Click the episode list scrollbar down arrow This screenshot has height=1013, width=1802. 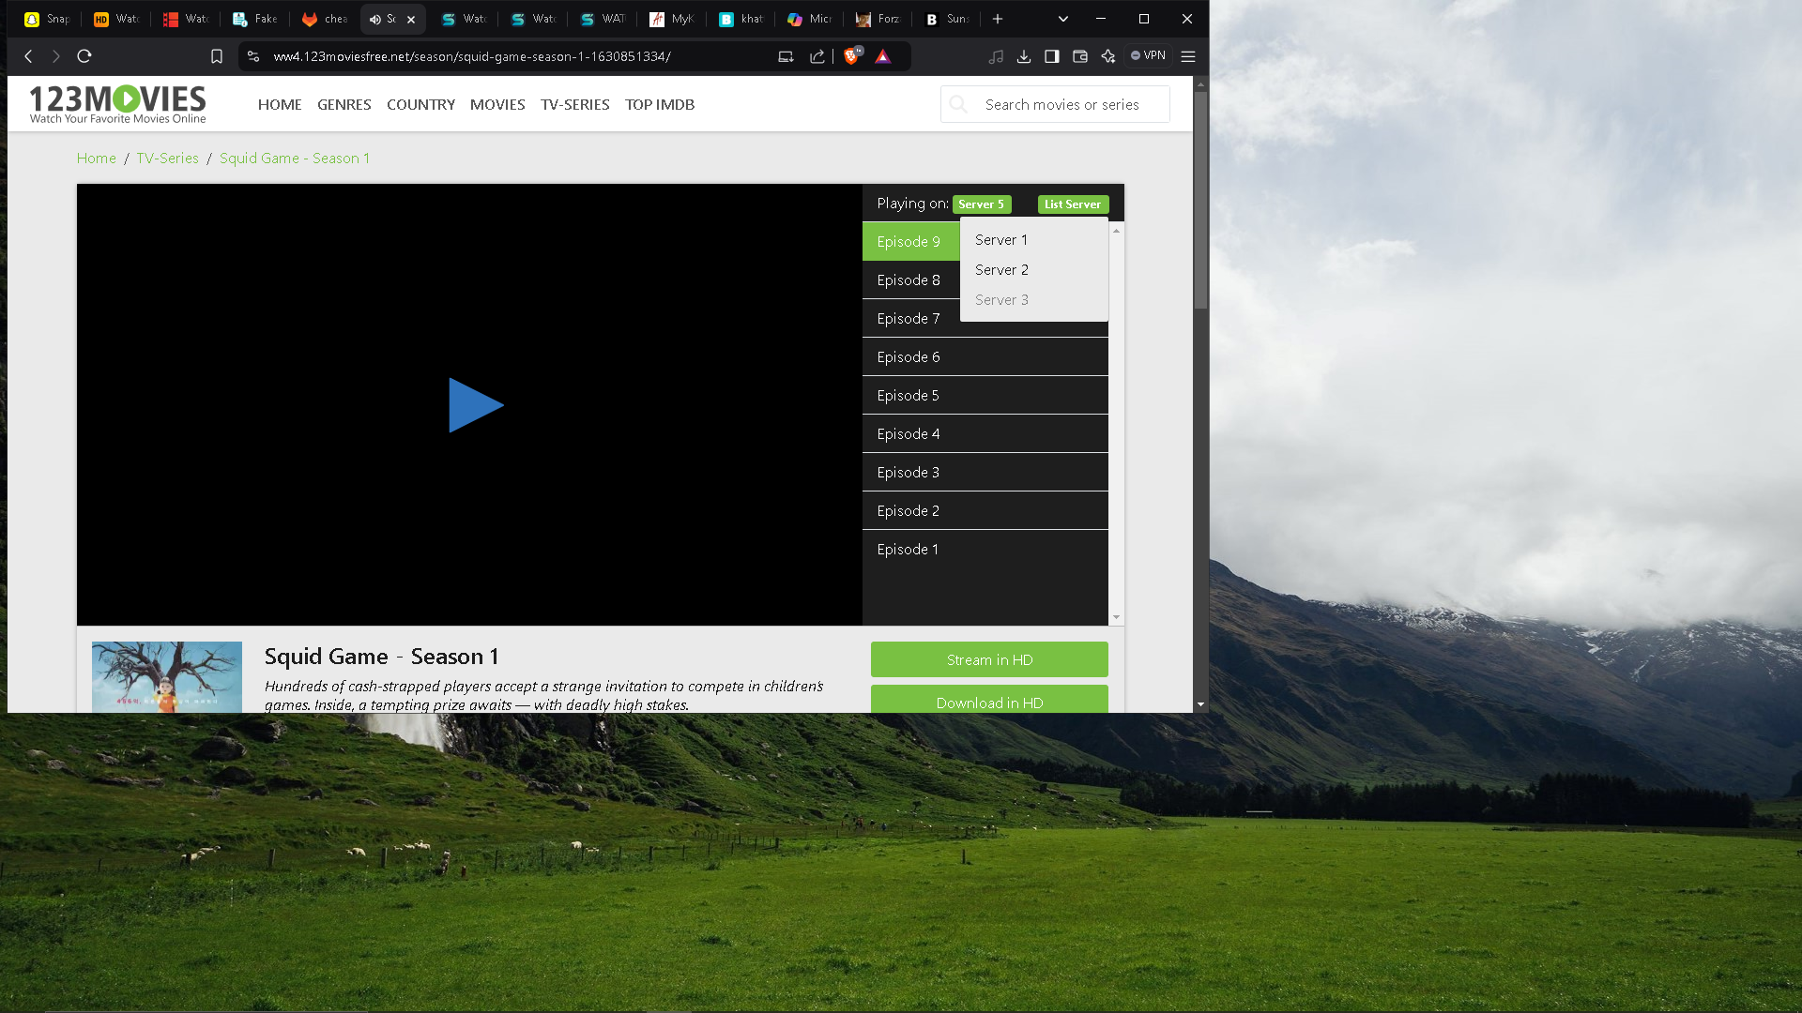(1116, 617)
